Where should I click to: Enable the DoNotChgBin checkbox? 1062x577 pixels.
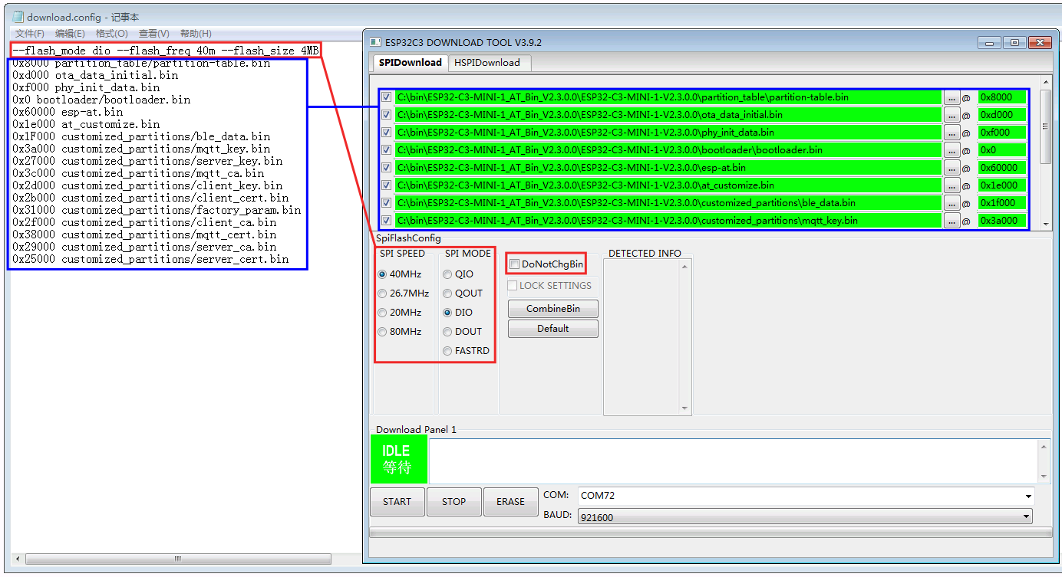pyautogui.click(x=515, y=264)
